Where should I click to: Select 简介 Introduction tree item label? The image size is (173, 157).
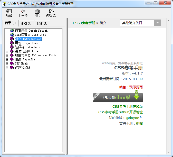(x=28, y=39)
